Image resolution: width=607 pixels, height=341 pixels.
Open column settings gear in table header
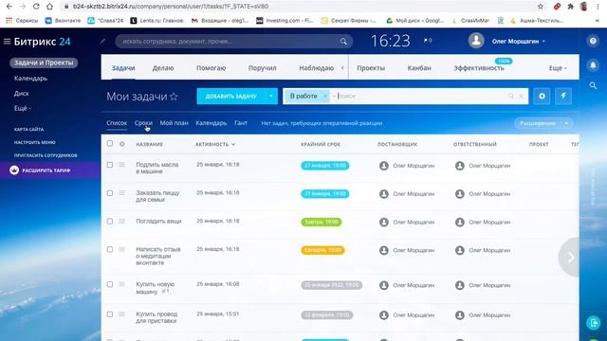122,144
